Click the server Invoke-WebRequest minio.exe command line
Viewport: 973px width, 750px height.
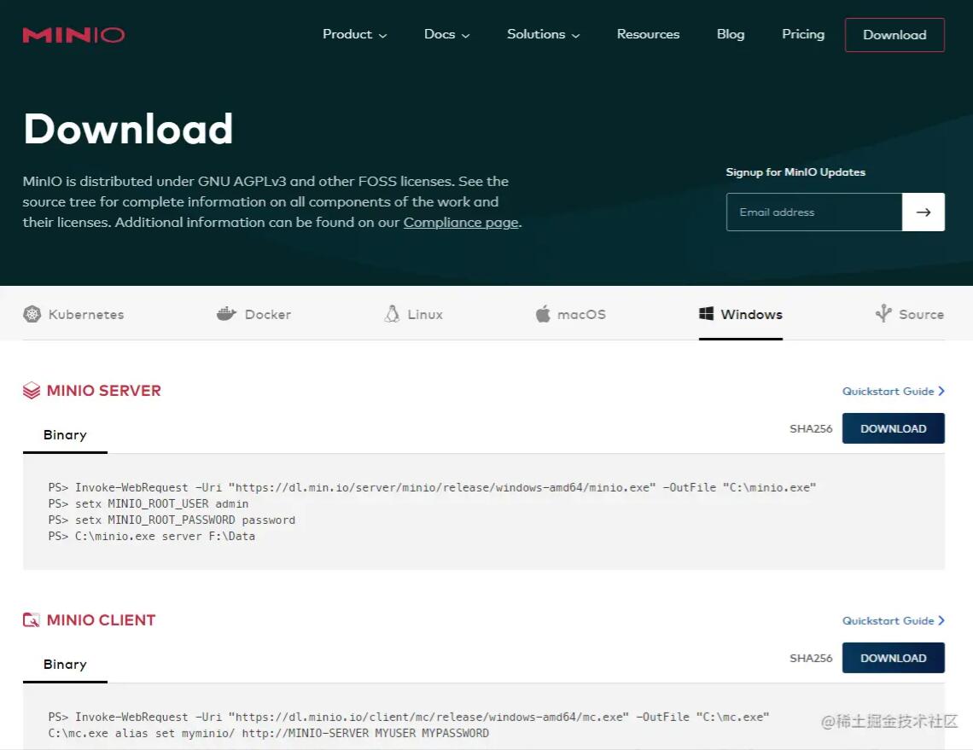[432, 487]
